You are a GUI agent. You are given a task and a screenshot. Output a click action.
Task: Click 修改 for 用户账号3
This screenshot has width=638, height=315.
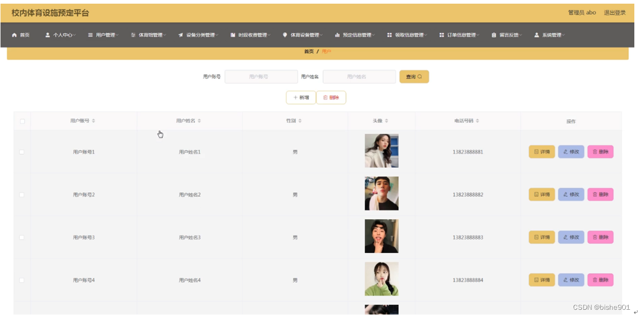pos(571,238)
